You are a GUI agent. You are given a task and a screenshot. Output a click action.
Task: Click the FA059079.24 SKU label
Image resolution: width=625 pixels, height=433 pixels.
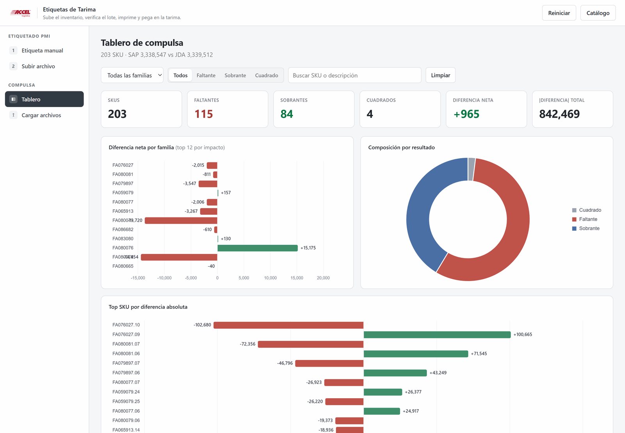(x=126, y=392)
